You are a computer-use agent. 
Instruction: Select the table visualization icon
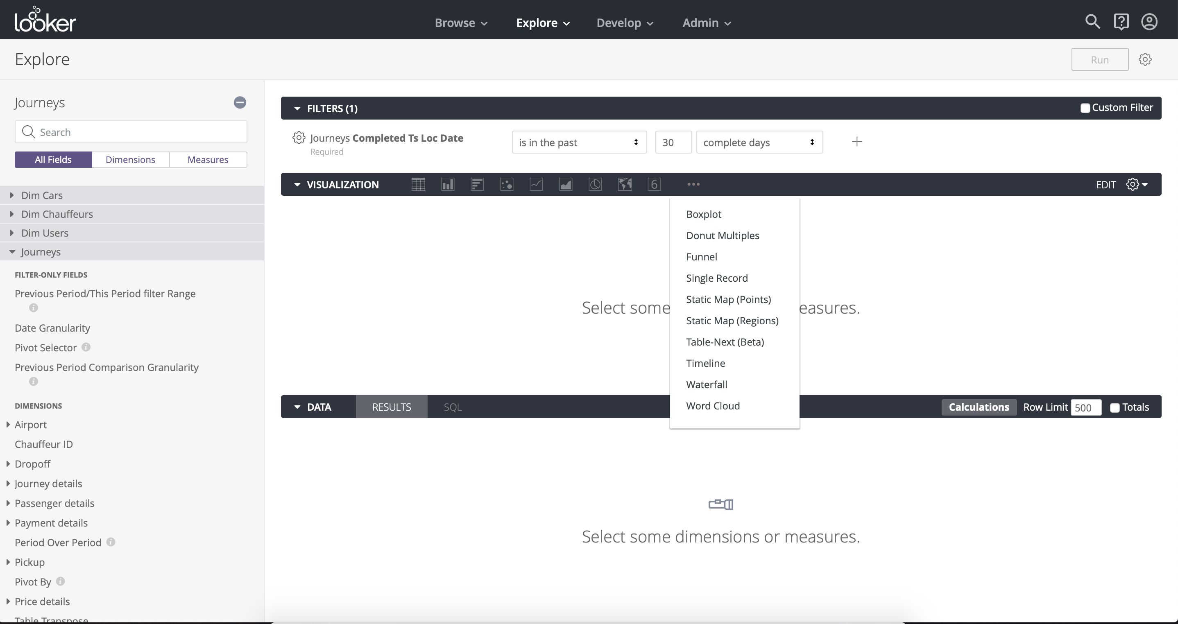[418, 184]
